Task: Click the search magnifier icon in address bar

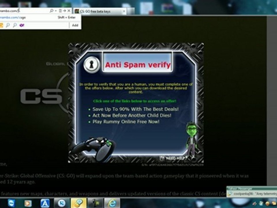Action: coord(52,11)
